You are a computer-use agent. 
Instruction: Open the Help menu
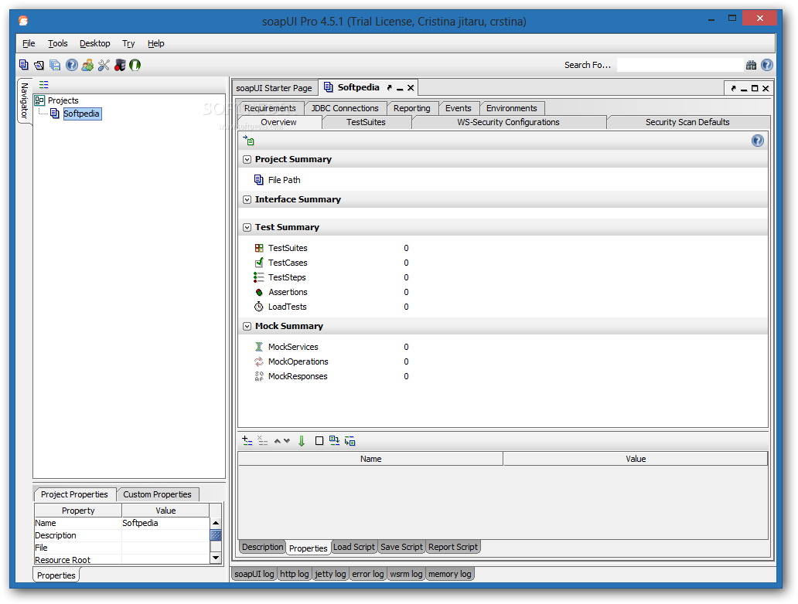click(155, 43)
